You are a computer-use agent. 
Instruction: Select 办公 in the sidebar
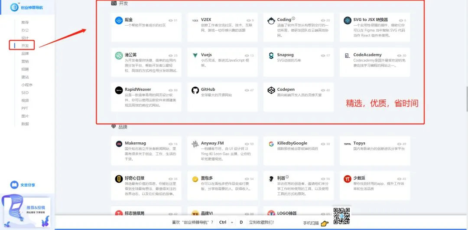(25, 30)
